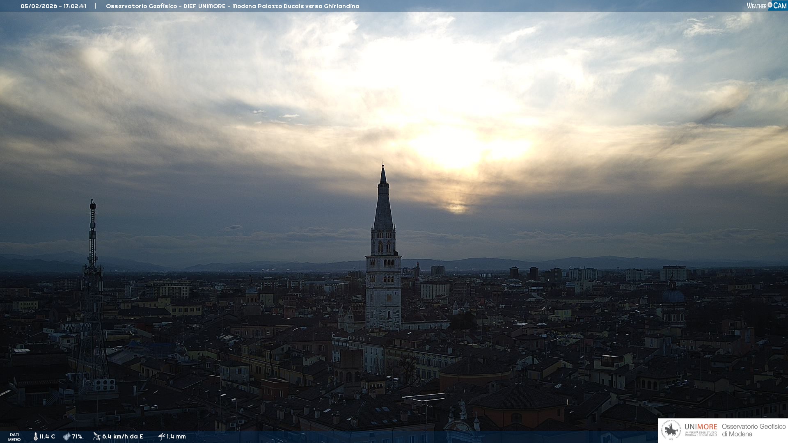Click the Osservatorio Geofisico DIEF UNIMORE title
788x443 pixels.
pos(232,6)
